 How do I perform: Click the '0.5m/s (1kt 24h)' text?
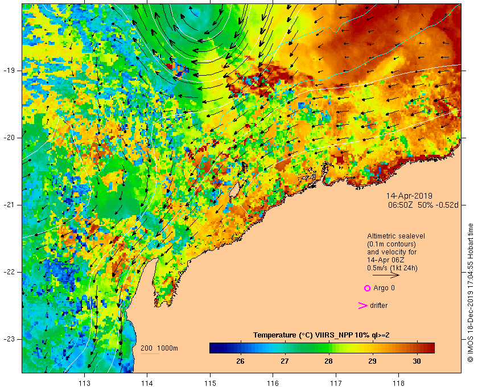392,268
